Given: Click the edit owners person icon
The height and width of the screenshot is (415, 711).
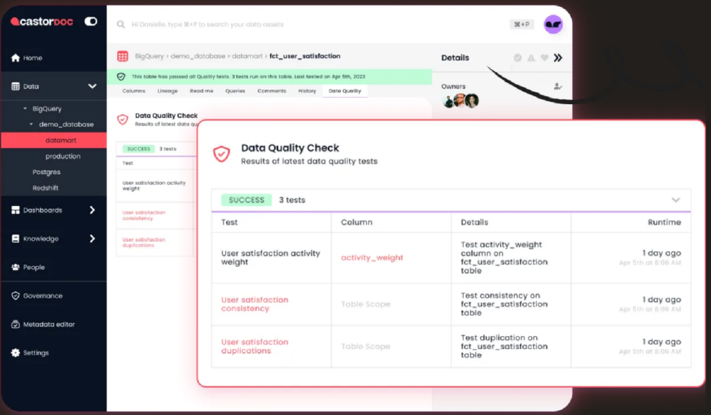Looking at the screenshot, I should click(558, 86).
